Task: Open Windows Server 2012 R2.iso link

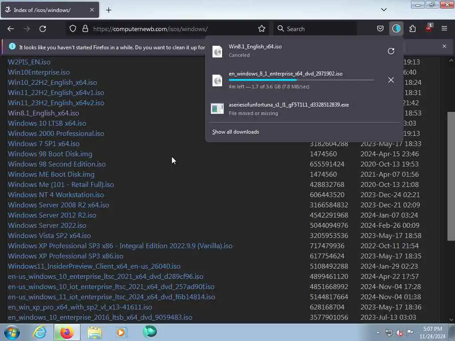Action: [x=52, y=215]
